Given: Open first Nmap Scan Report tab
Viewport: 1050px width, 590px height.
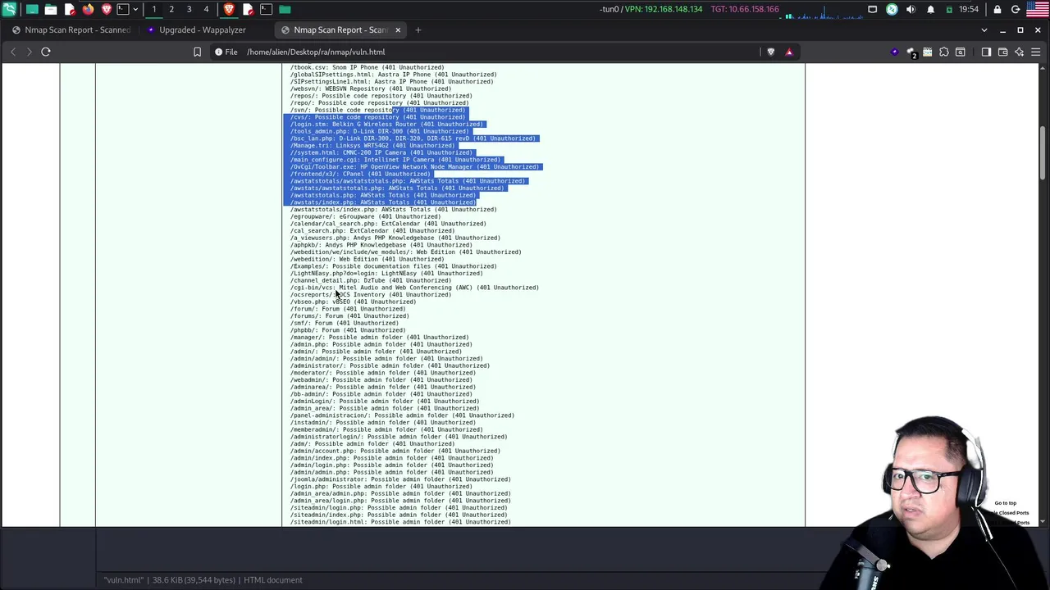Looking at the screenshot, I should pyautogui.click(x=71, y=30).
